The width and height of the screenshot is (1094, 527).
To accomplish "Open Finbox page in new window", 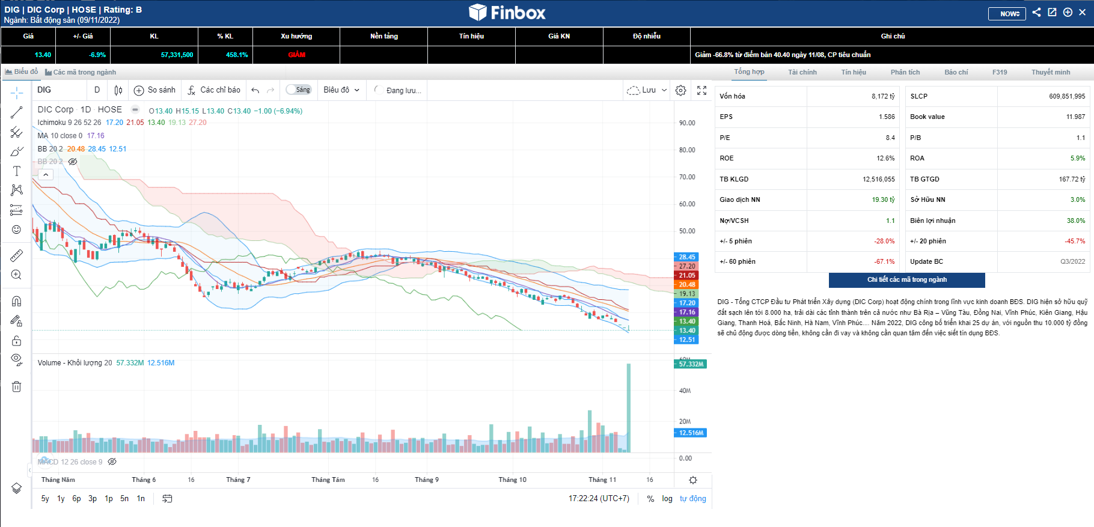I will point(1053,12).
